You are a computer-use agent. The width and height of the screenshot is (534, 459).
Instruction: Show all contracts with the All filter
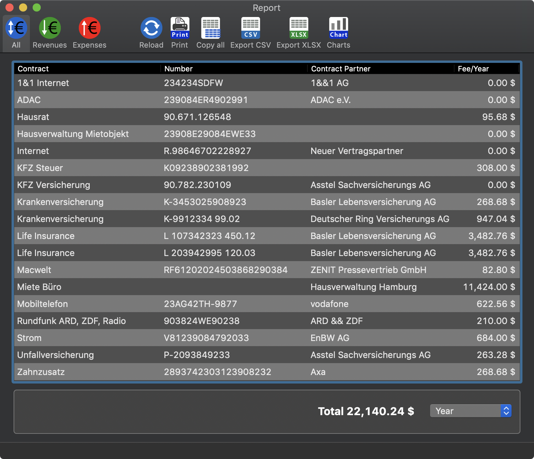point(16,33)
